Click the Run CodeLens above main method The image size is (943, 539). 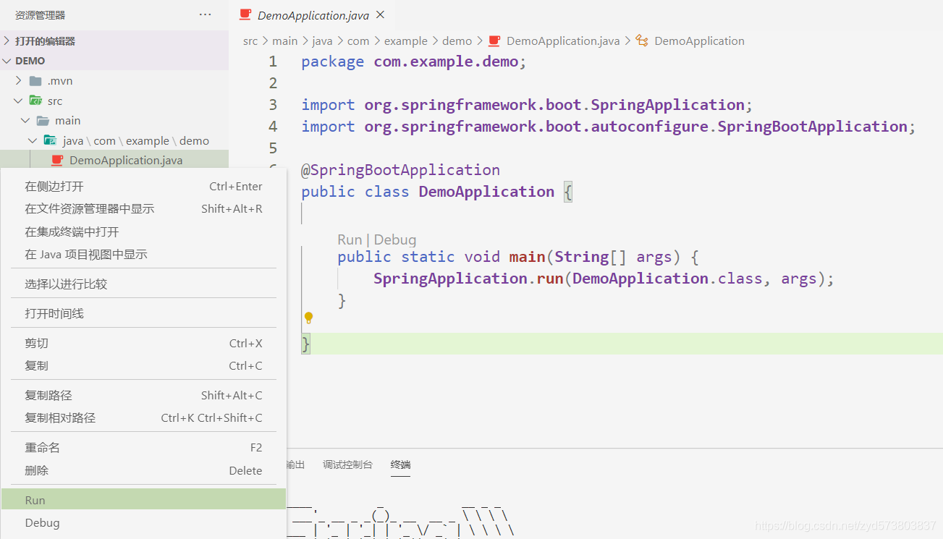point(350,239)
